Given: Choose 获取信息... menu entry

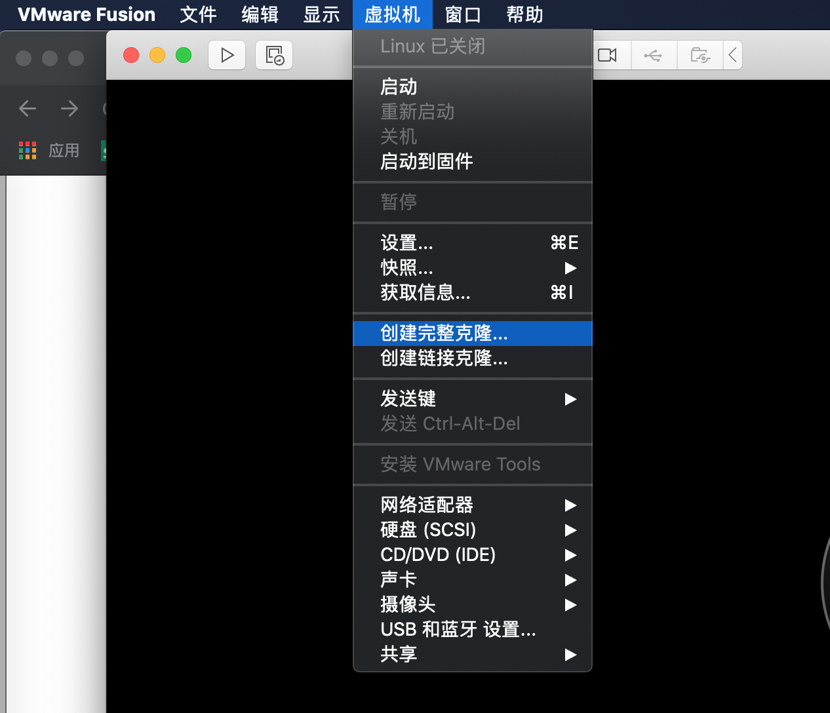Looking at the screenshot, I should pyautogui.click(x=473, y=292).
